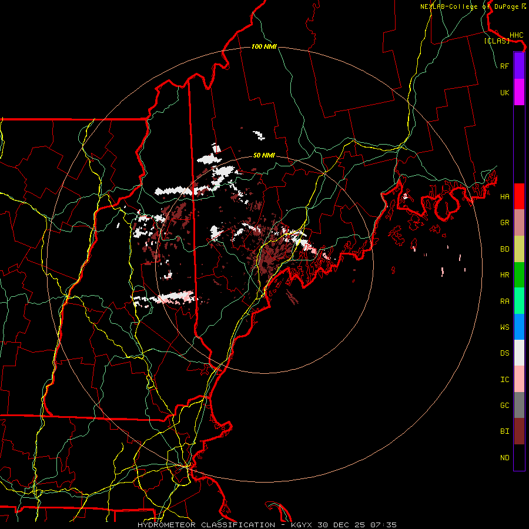Select the GR legend color block

pyautogui.click(x=519, y=223)
